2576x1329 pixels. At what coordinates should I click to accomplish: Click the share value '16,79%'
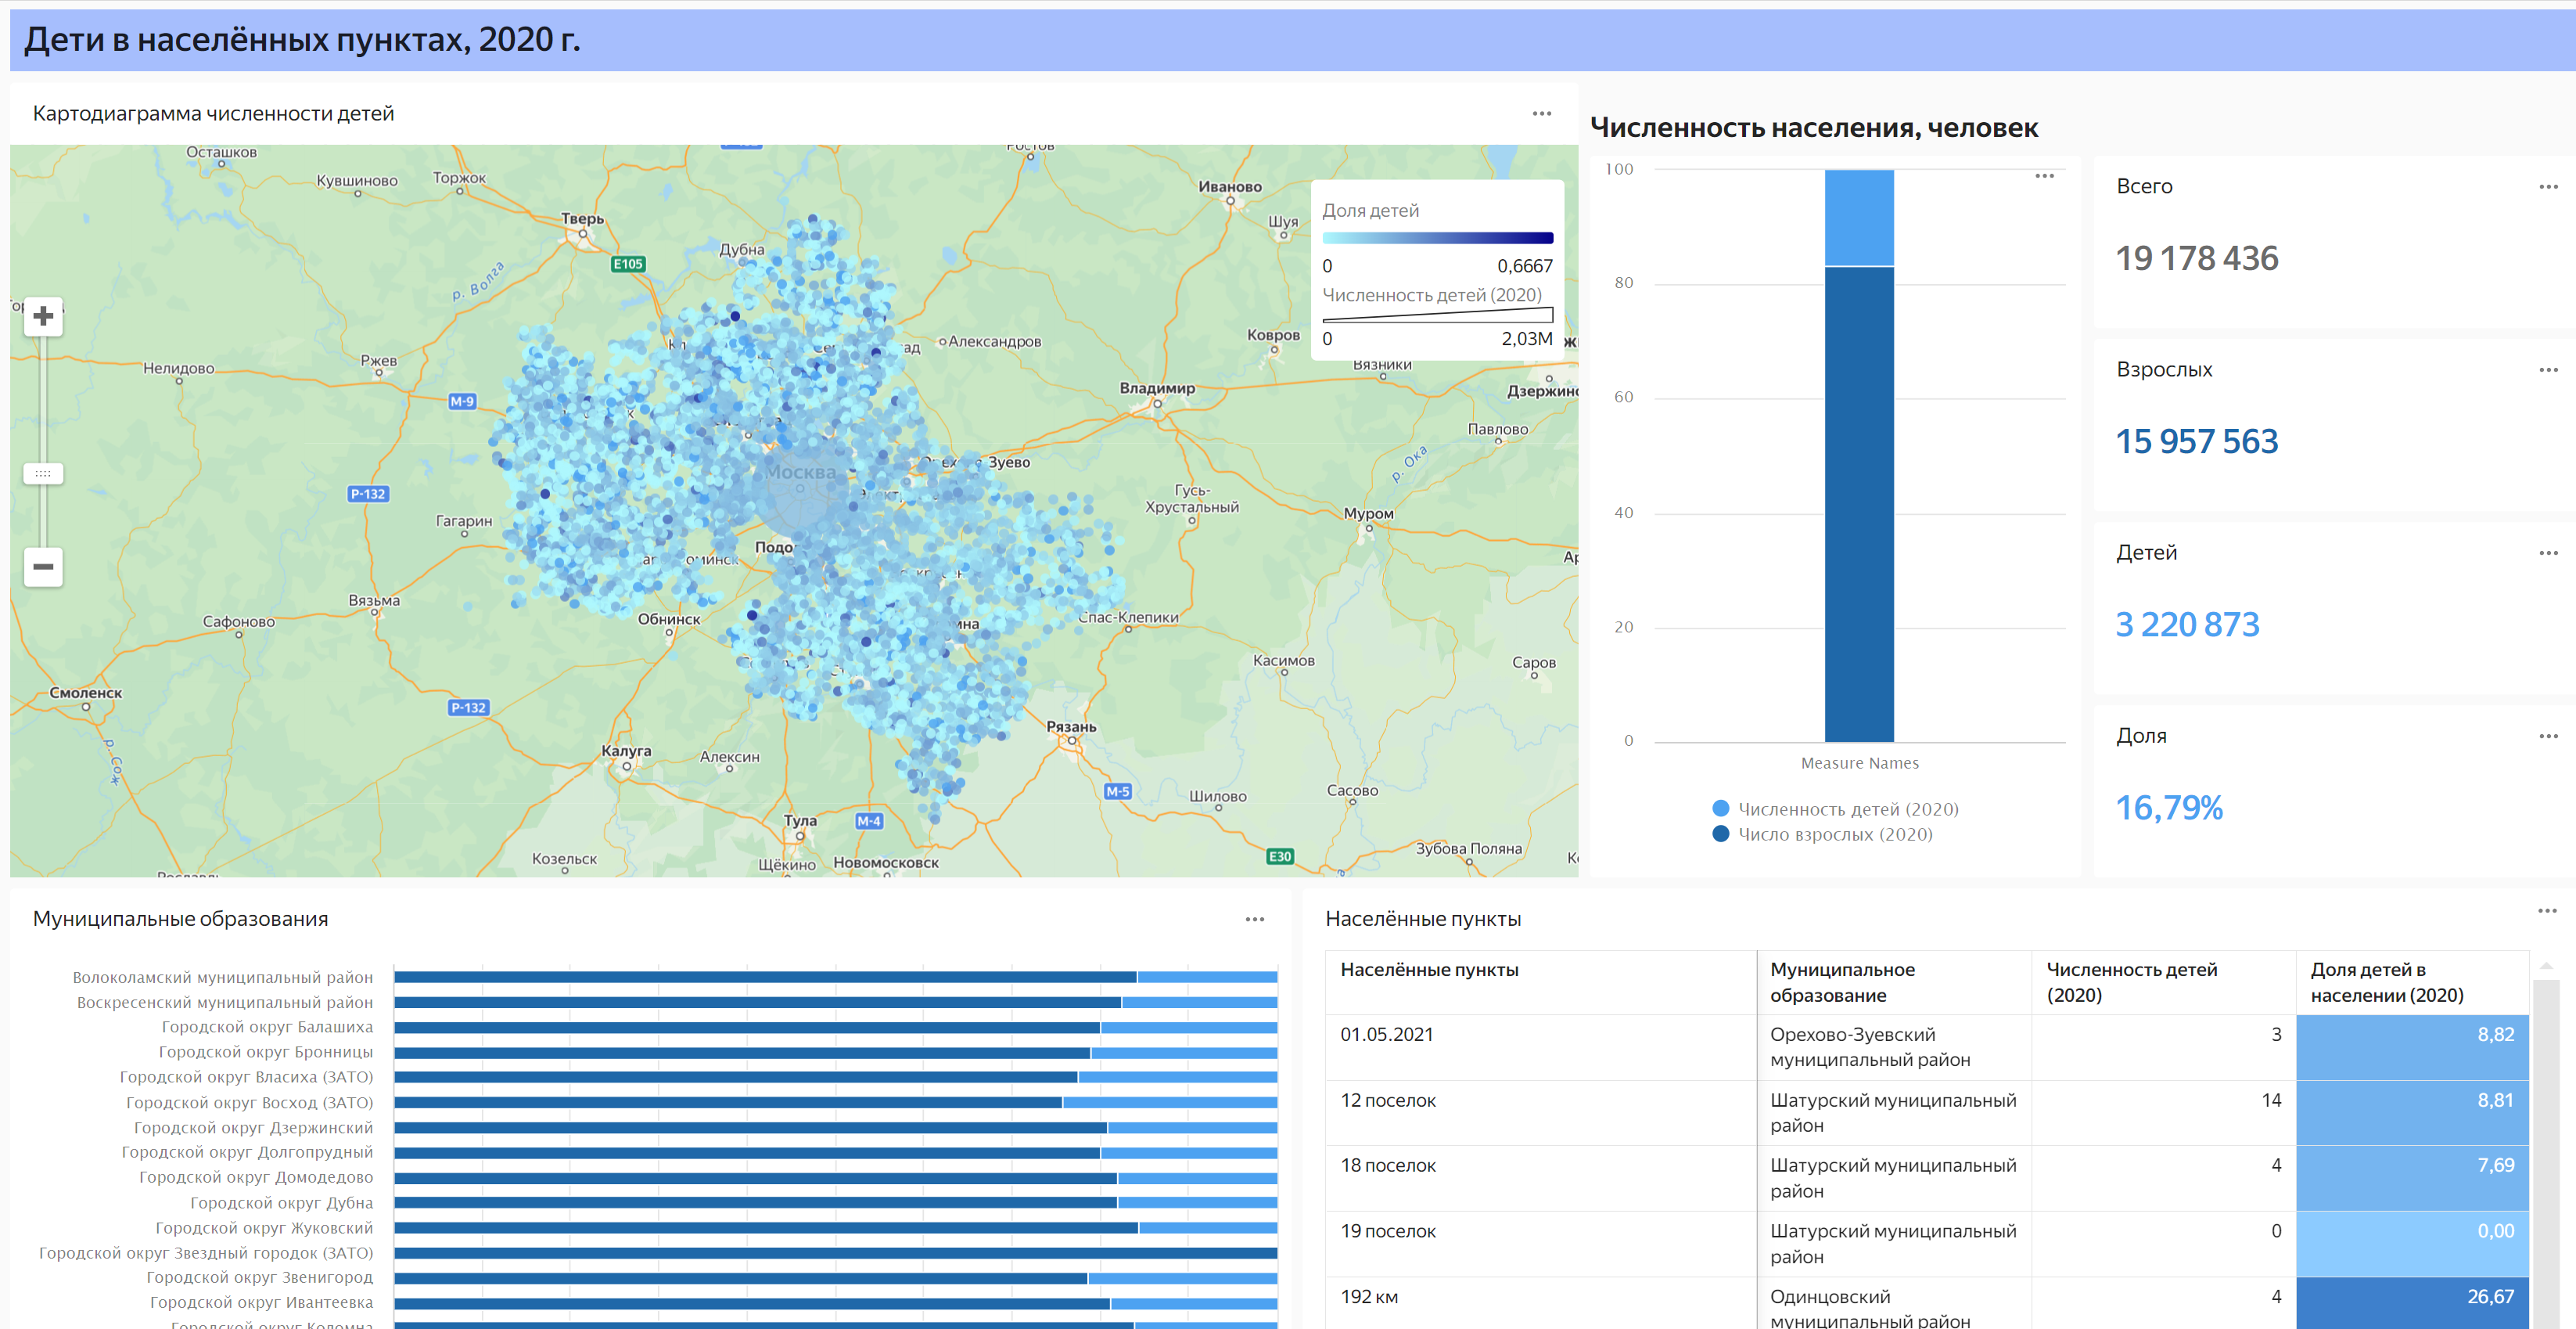(x=2169, y=808)
